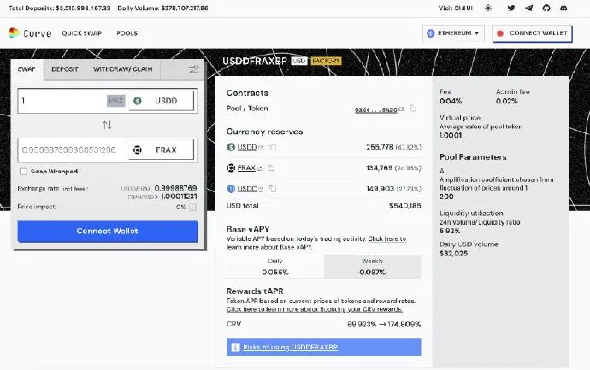Open the Discord icon link

564,8
